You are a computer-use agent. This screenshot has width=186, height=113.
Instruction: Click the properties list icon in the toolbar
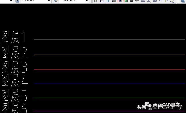96,1
